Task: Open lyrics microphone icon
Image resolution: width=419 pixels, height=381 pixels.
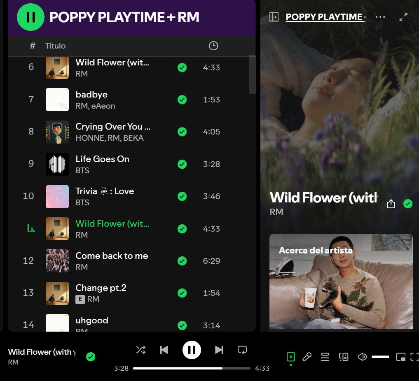Action: point(307,357)
